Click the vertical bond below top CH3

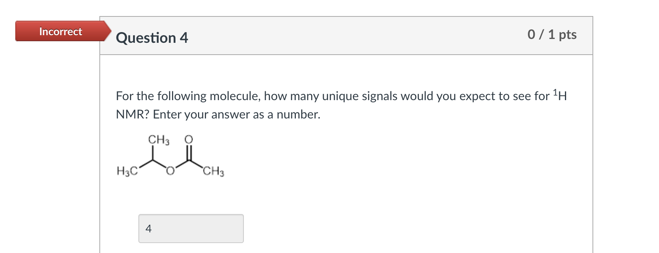click(x=153, y=153)
